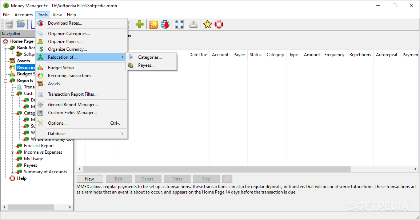The image size is (420, 220).
Task: Open the File menu
Action: click(x=6, y=15)
